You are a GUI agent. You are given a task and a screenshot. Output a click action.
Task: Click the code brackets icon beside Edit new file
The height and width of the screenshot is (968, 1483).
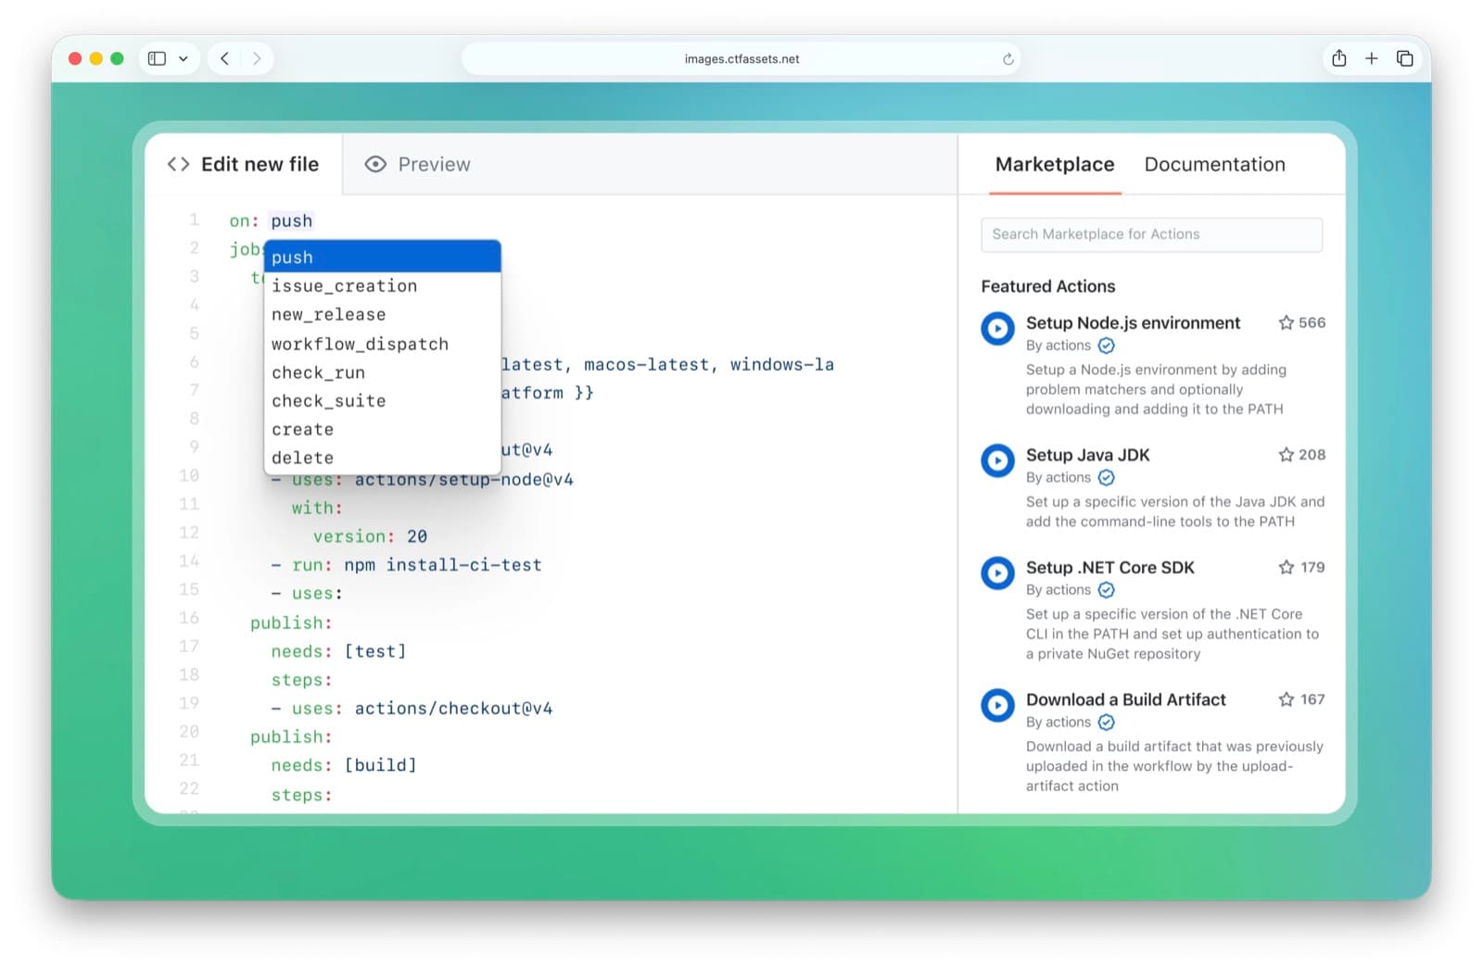pyautogui.click(x=178, y=164)
